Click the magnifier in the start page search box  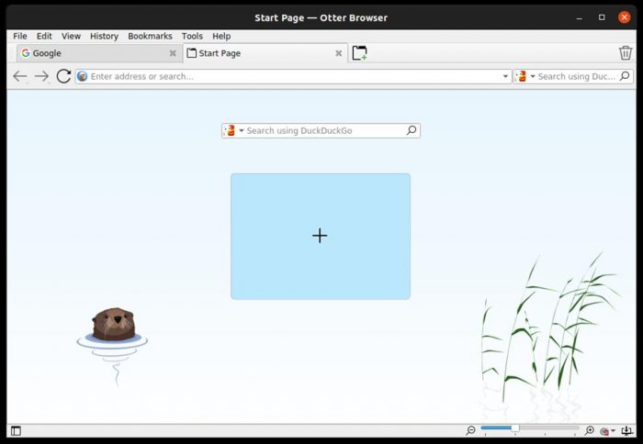[x=412, y=130]
